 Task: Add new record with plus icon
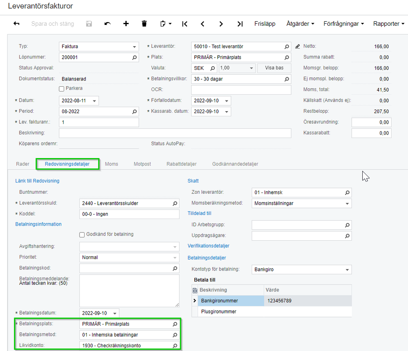[x=126, y=24]
